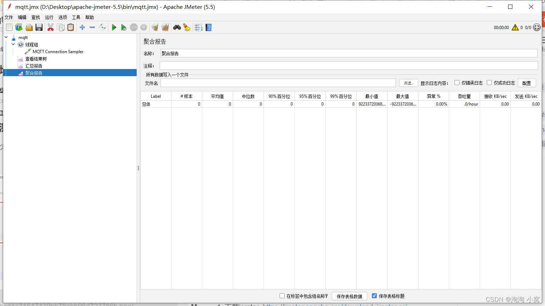Click the Label column header
The width and height of the screenshot is (545, 306).
pyautogui.click(x=156, y=96)
